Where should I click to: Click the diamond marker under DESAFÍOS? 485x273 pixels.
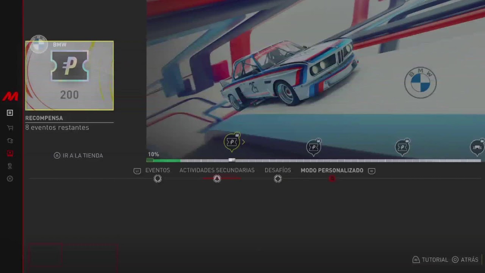coord(278,179)
